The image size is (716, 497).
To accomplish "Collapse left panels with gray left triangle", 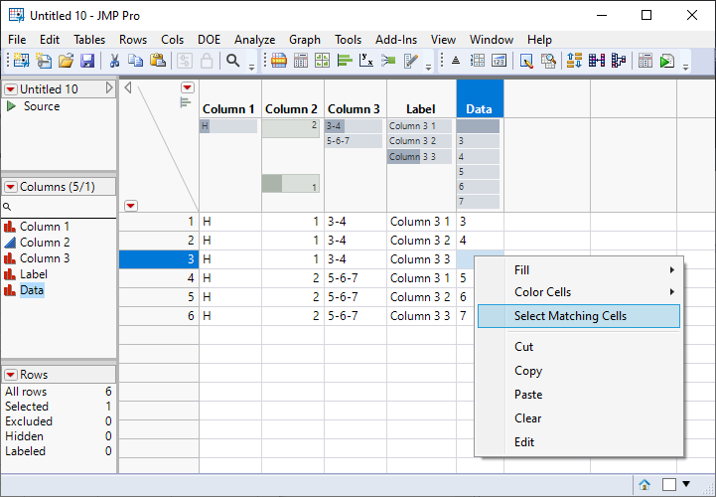I will (128, 87).
